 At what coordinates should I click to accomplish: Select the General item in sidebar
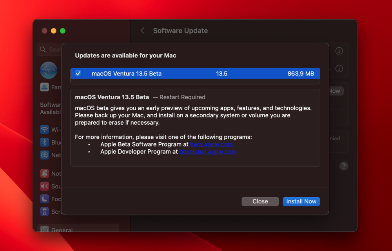(x=78, y=228)
